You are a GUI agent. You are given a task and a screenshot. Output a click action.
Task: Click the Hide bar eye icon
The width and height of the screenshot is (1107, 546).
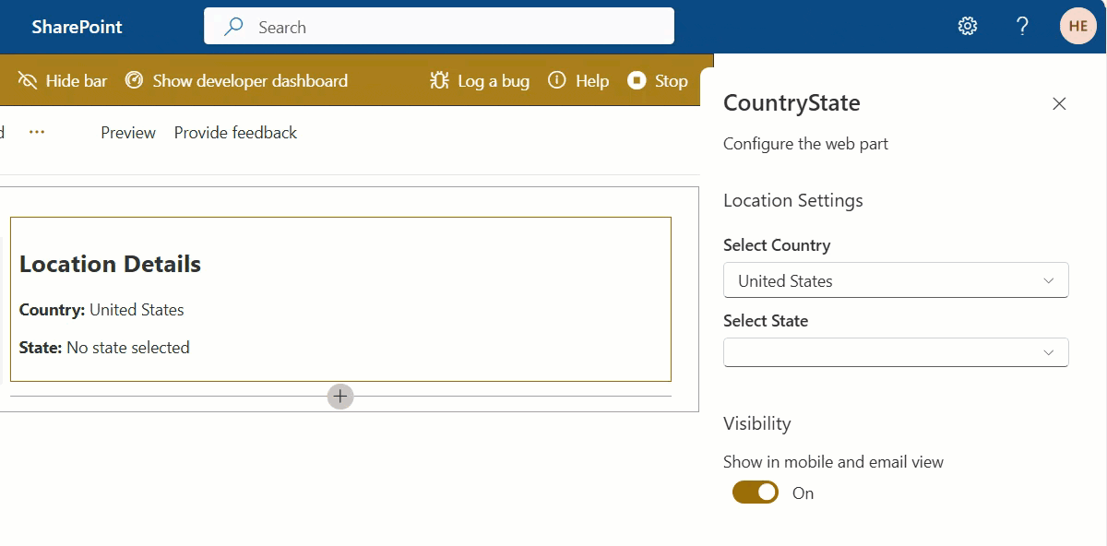(x=28, y=81)
